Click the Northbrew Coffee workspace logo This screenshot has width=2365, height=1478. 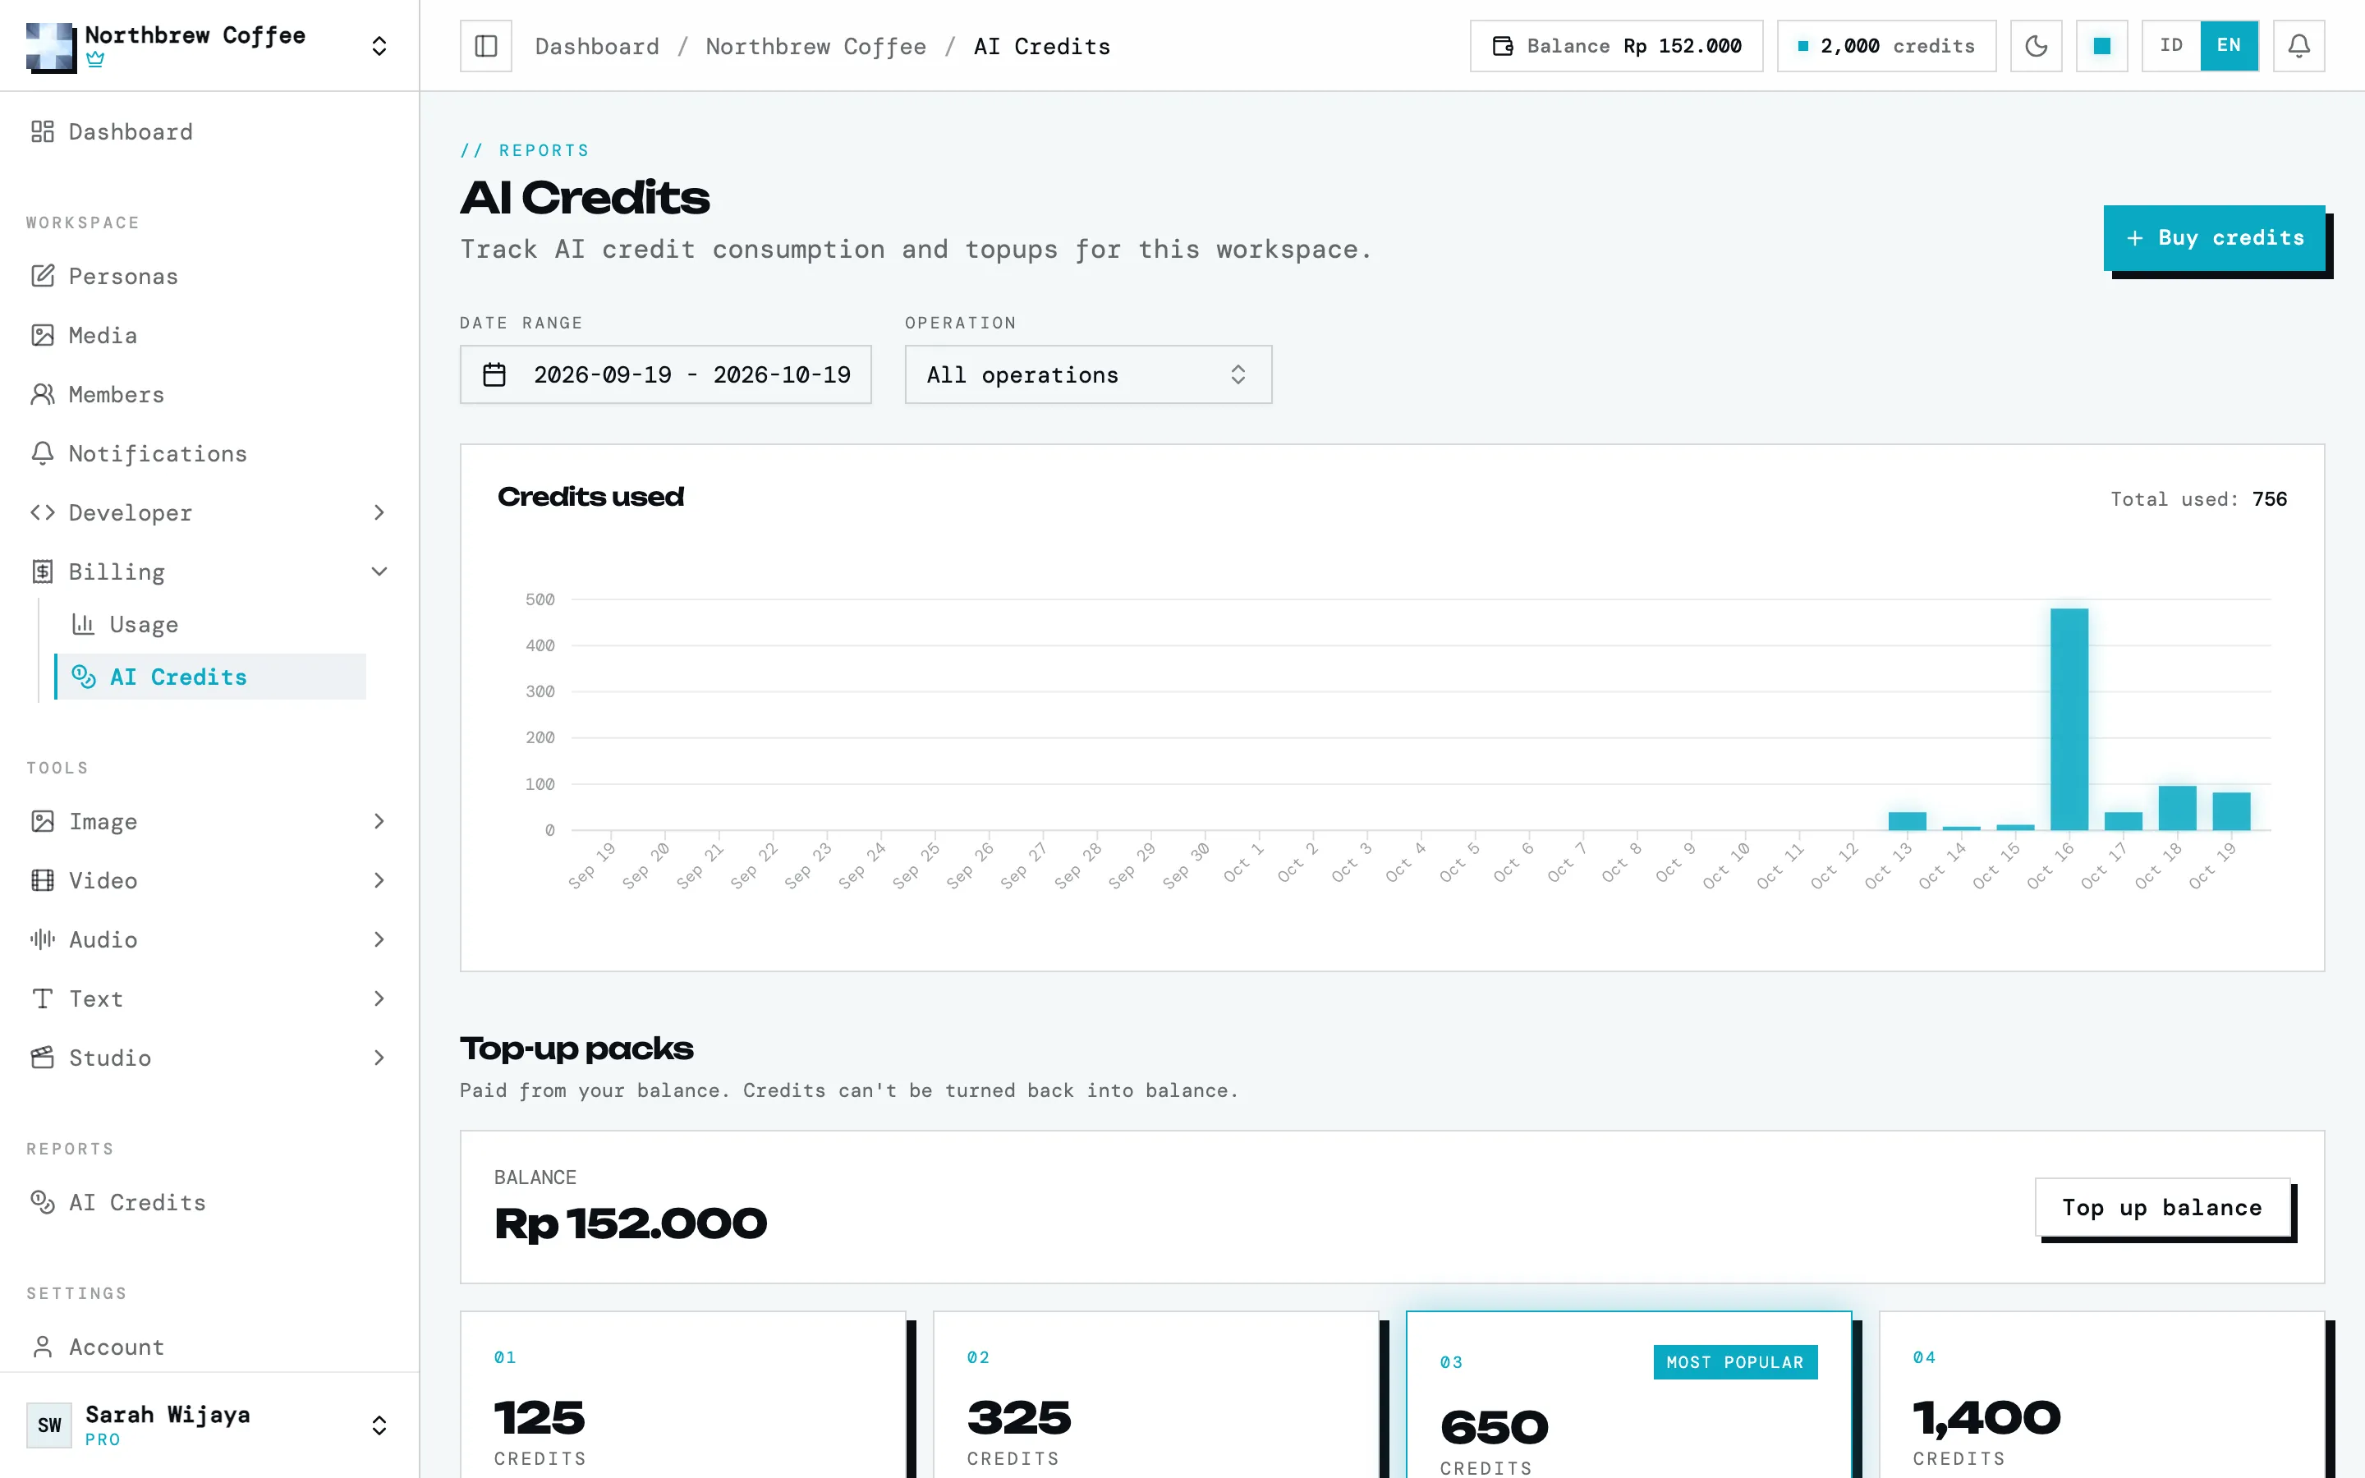(51, 46)
